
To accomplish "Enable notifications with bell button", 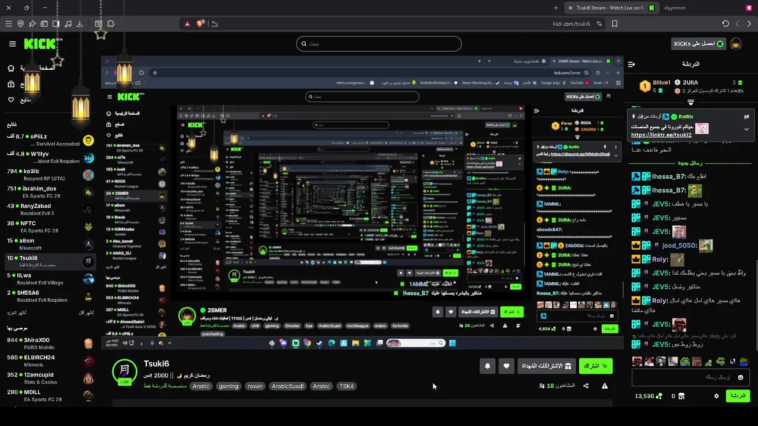I will 487,366.
